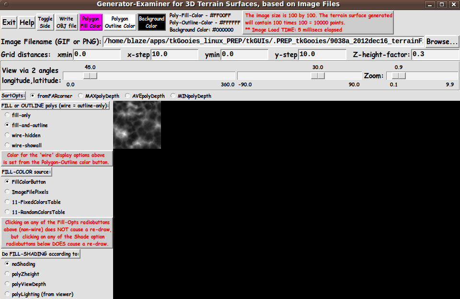Click the Zoom slider handle at 0.9
This screenshot has width=460, height=299.
tap(399, 76)
